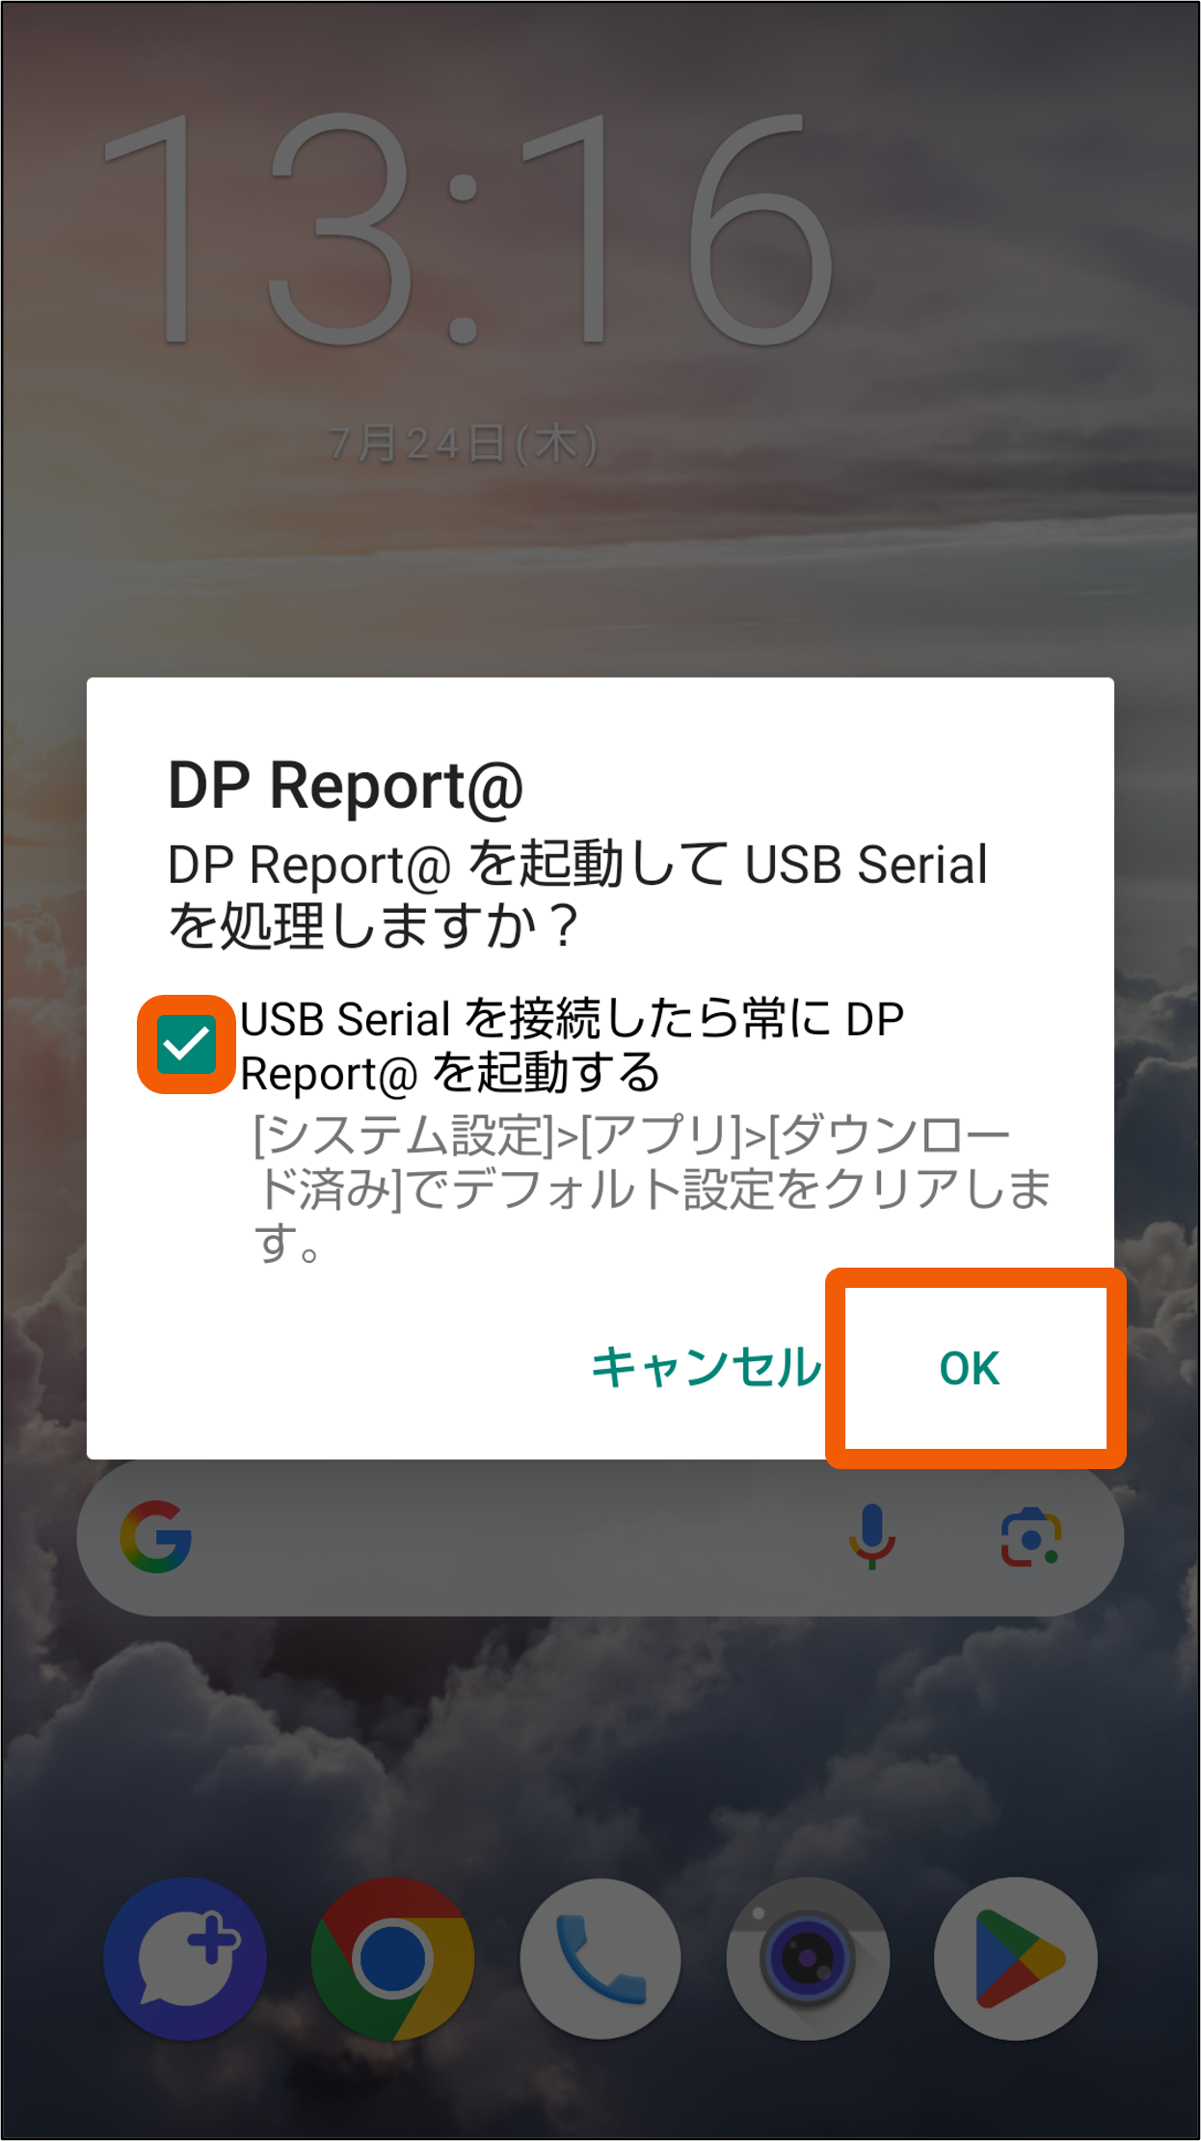
Task: Tap the 13:16 clock widget
Action: coord(467,228)
